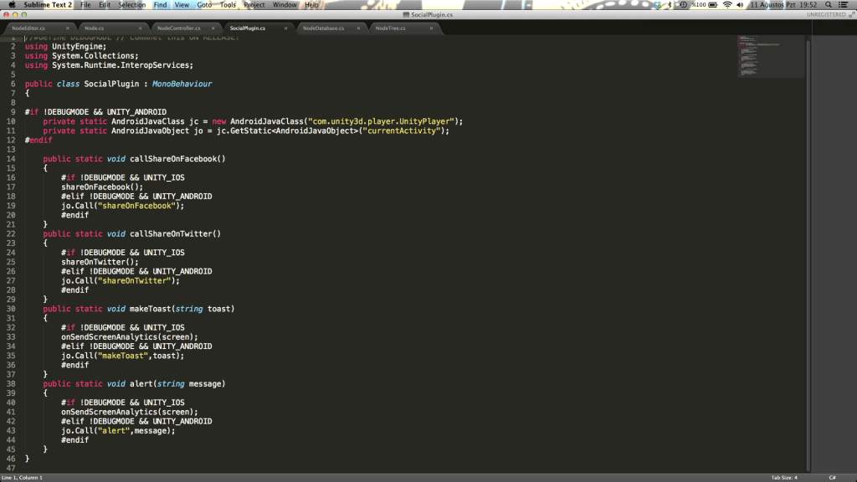Open the Apple menu
Image resolution: width=857 pixels, height=482 pixels.
pos(12,5)
